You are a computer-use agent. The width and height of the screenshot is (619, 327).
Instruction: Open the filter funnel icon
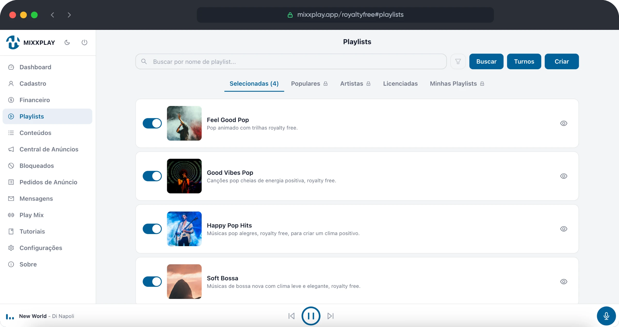click(458, 62)
